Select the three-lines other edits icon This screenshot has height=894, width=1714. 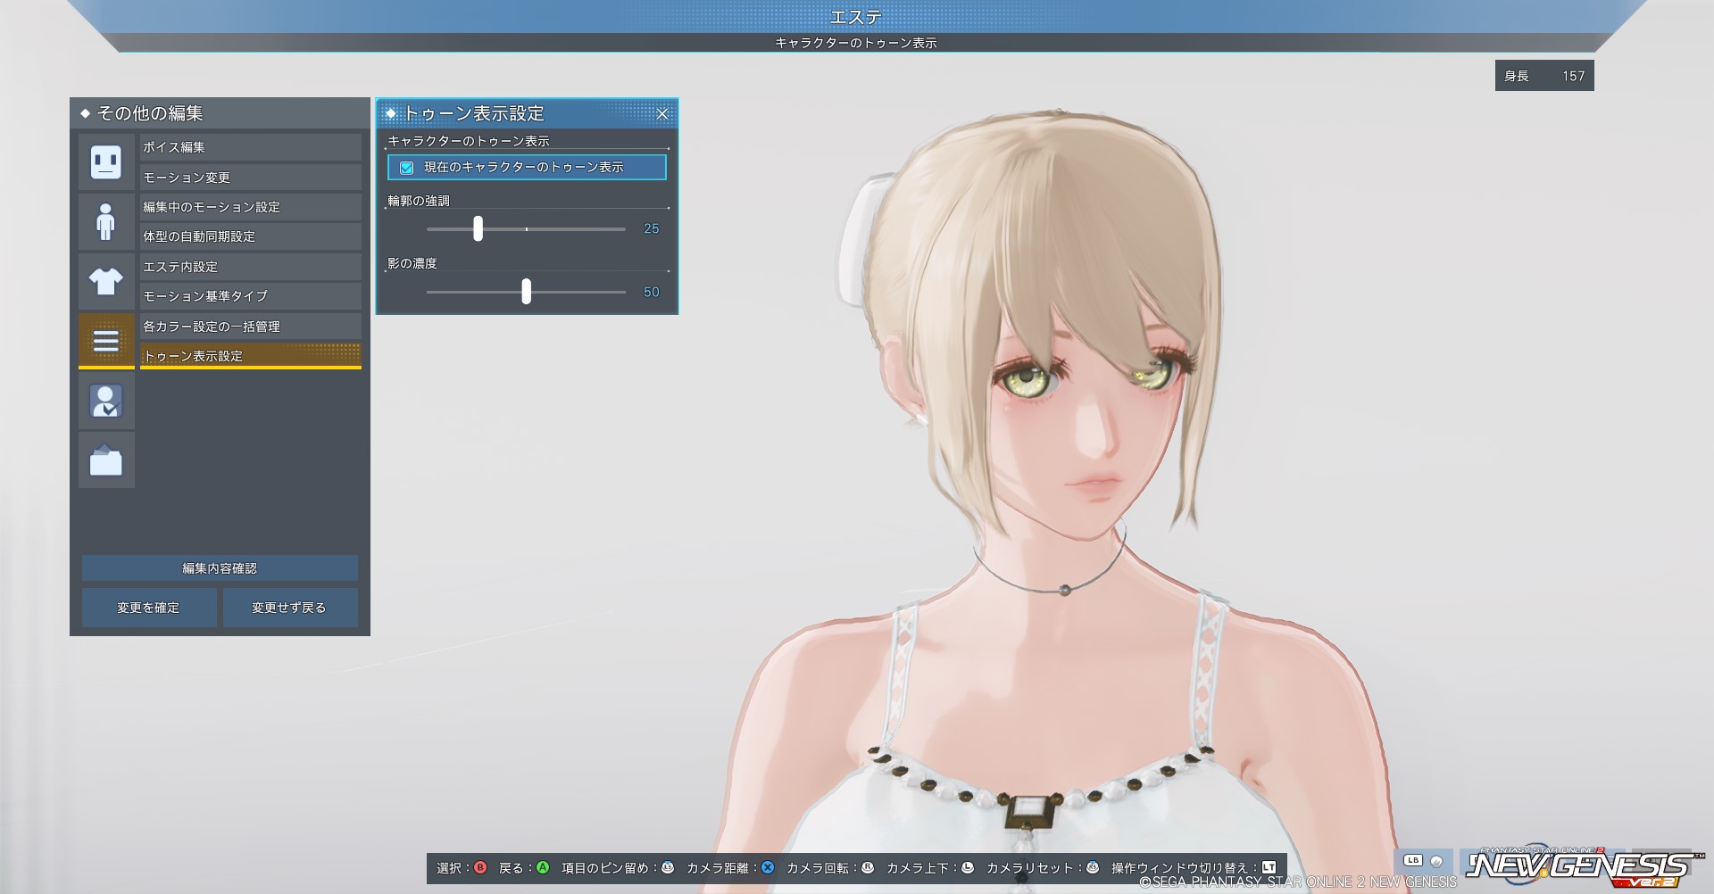(106, 341)
